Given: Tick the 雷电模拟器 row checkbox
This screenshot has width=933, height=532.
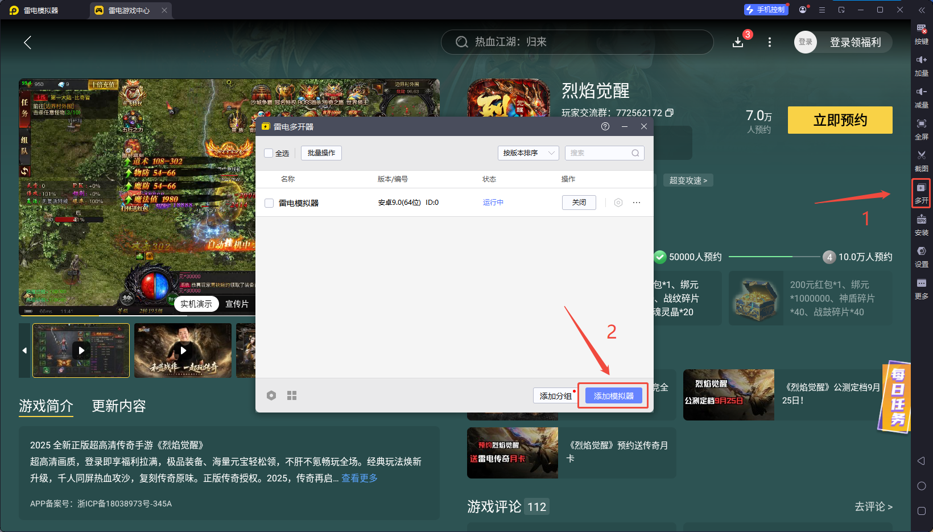Looking at the screenshot, I should coord(269,203).
